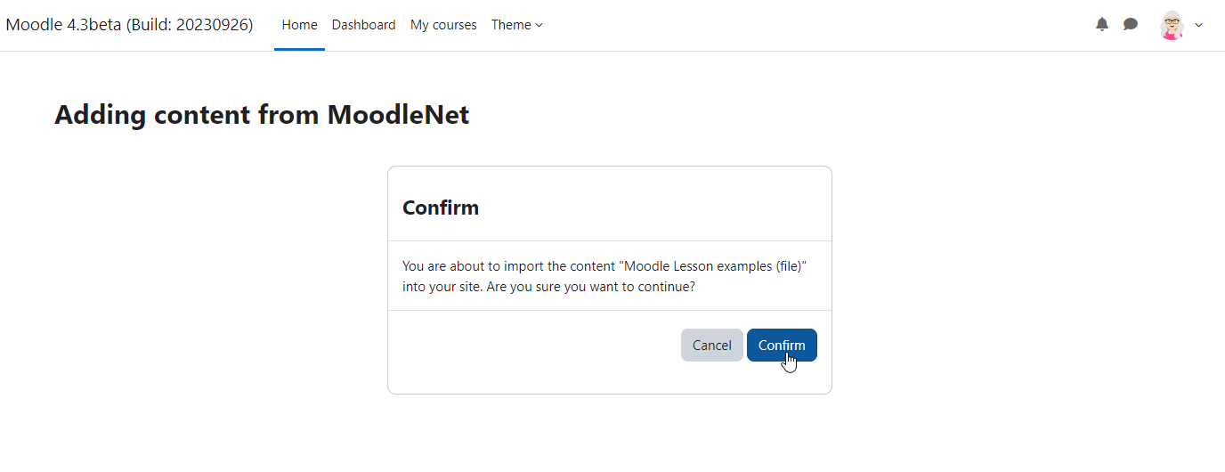The width and height of the screenshot is (1225, 472).
Task: Click the "MoodleNet" word in page heading
Action: pyautogui.click(x=398, y=115)
